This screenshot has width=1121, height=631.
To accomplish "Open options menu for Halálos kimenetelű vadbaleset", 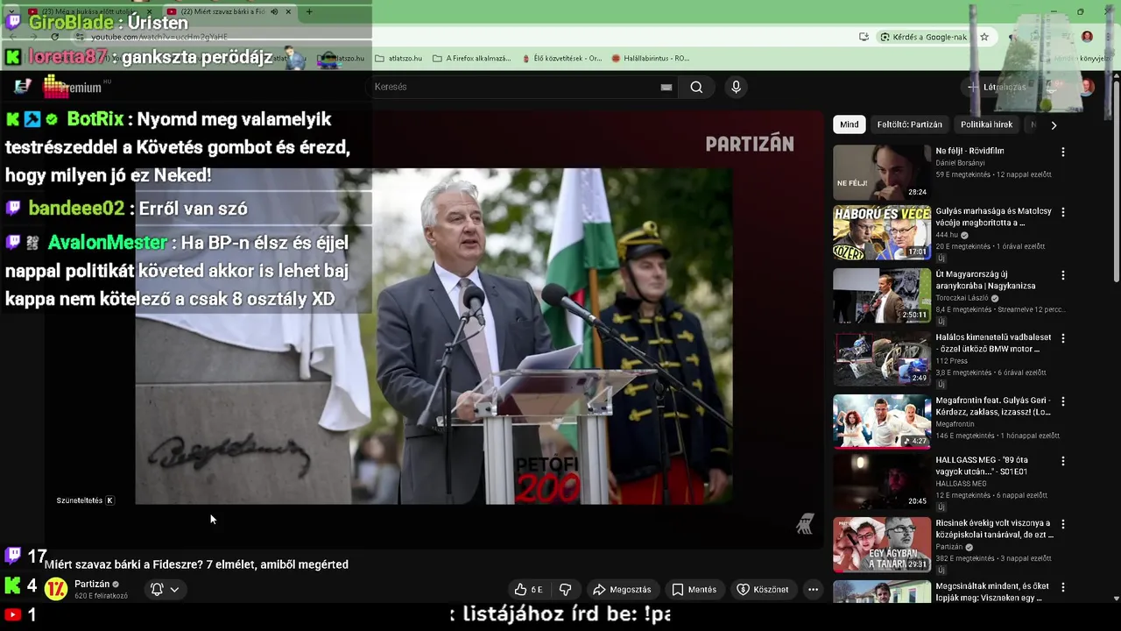I will click(1063, 337).
